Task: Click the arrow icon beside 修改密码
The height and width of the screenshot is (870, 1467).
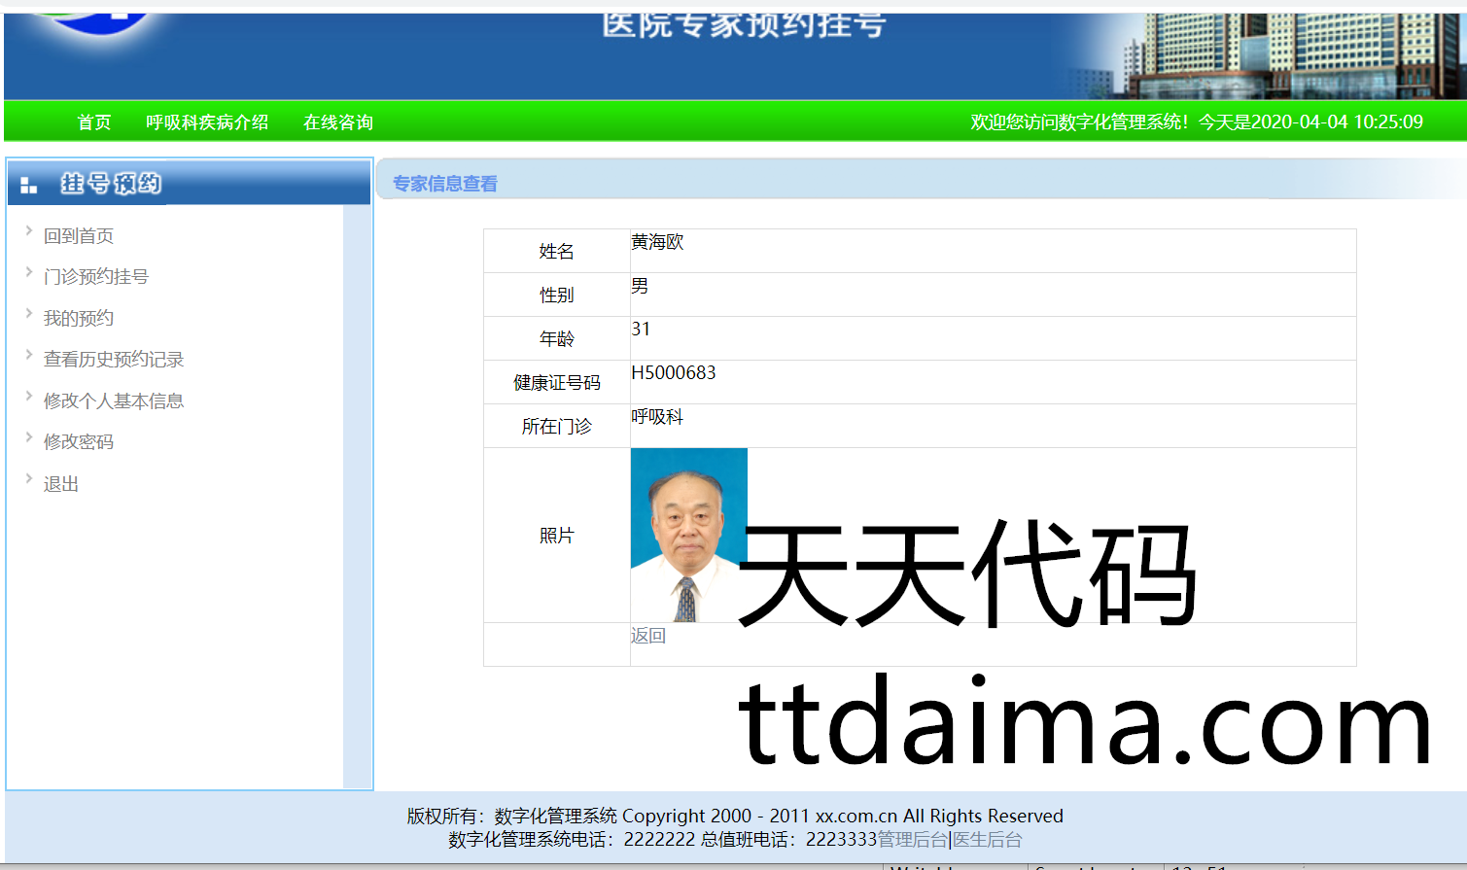Action: tap(29, 437)
